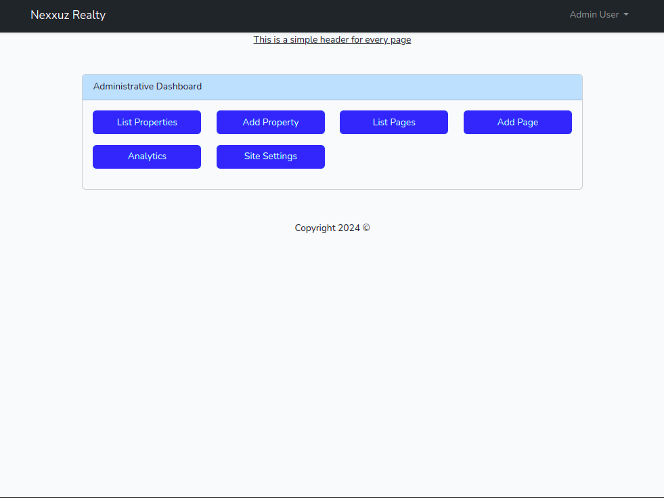
Task: Click the empty dashboard area right of Site Settings
Action: 453,157
